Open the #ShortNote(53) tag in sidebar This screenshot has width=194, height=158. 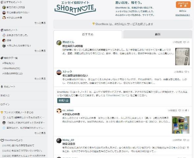(x=11, y=68)
